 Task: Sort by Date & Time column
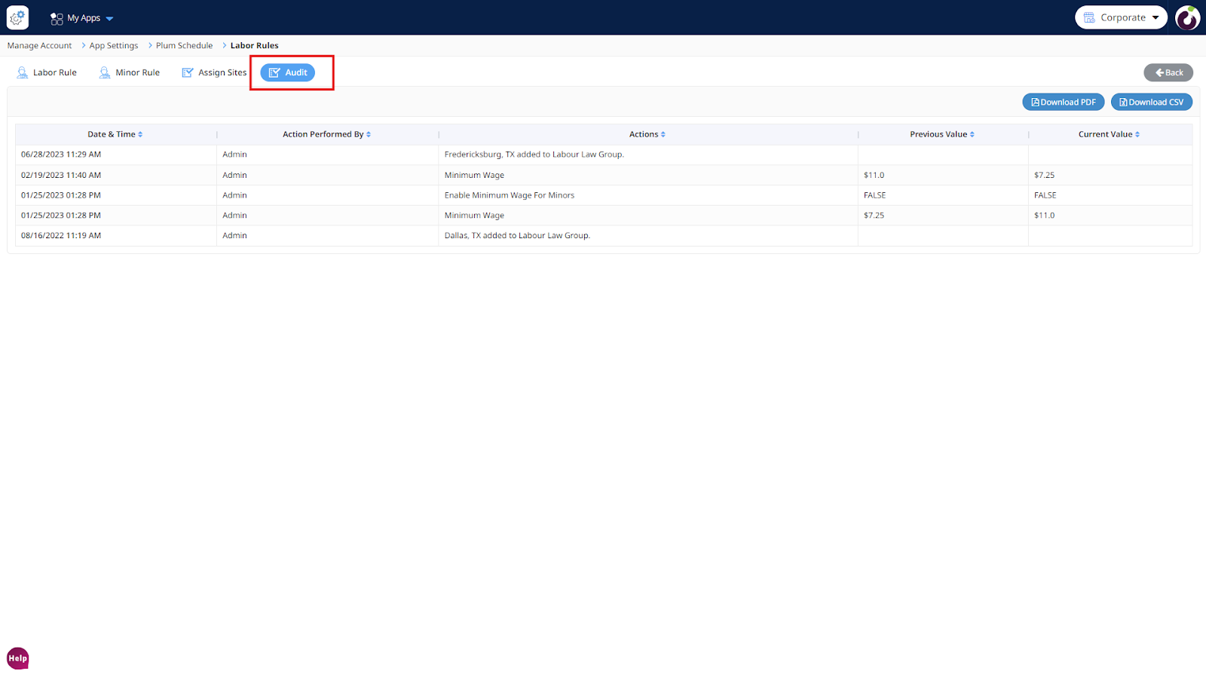(115, 134)
